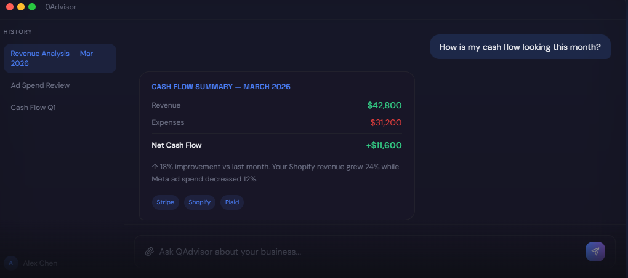The width and height of the screenshot is (628, 278).
Task: Minimize the window using yellow button
Action: coord(21,7)
